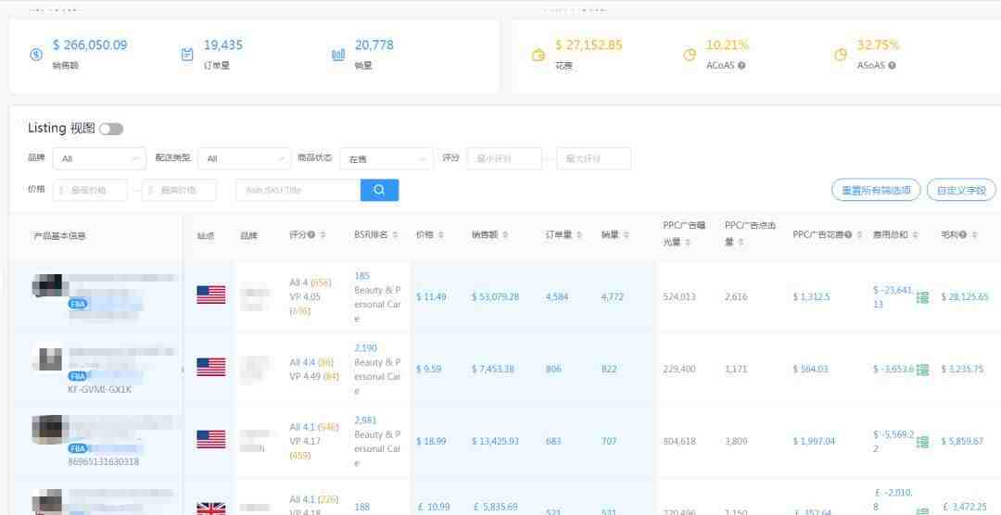Open cost breakdown icon for the $-23,641 row
This screenshot has height=515, width=1001.
[x=922, y=297]
